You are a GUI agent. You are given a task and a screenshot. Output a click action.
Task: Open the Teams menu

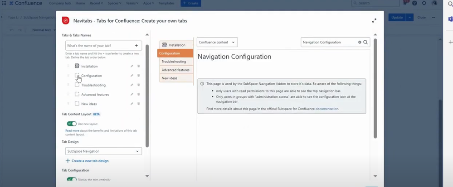click(132, 3)
